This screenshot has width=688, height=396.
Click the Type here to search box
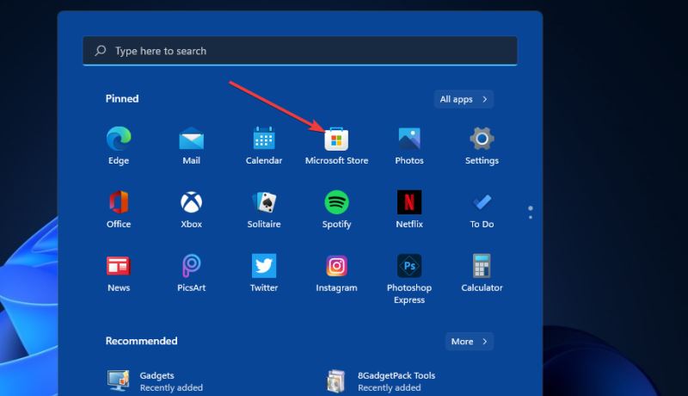tap(301, 51)
